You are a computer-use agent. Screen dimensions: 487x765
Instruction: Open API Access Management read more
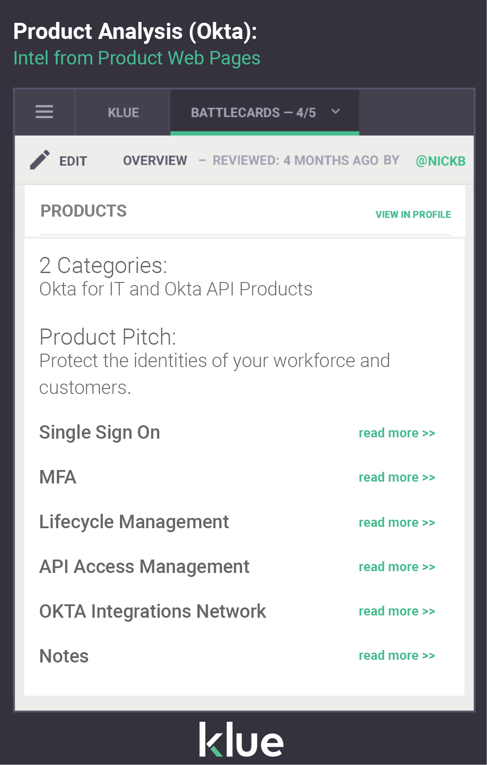(x=396, y=566)
